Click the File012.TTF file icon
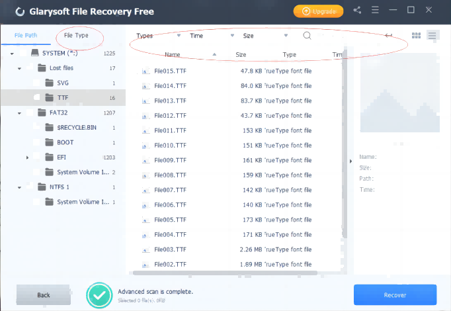The image size is (451, 311). 146,116
